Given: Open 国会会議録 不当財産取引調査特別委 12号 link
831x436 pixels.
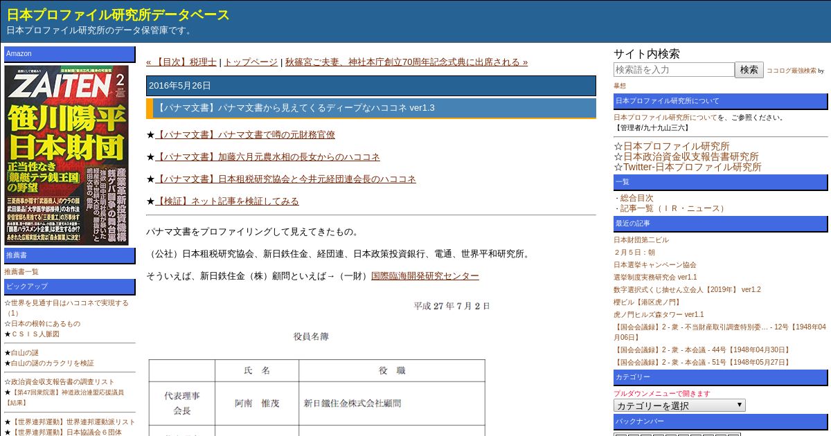Looking at the screenshot, I should click(720, 332).
